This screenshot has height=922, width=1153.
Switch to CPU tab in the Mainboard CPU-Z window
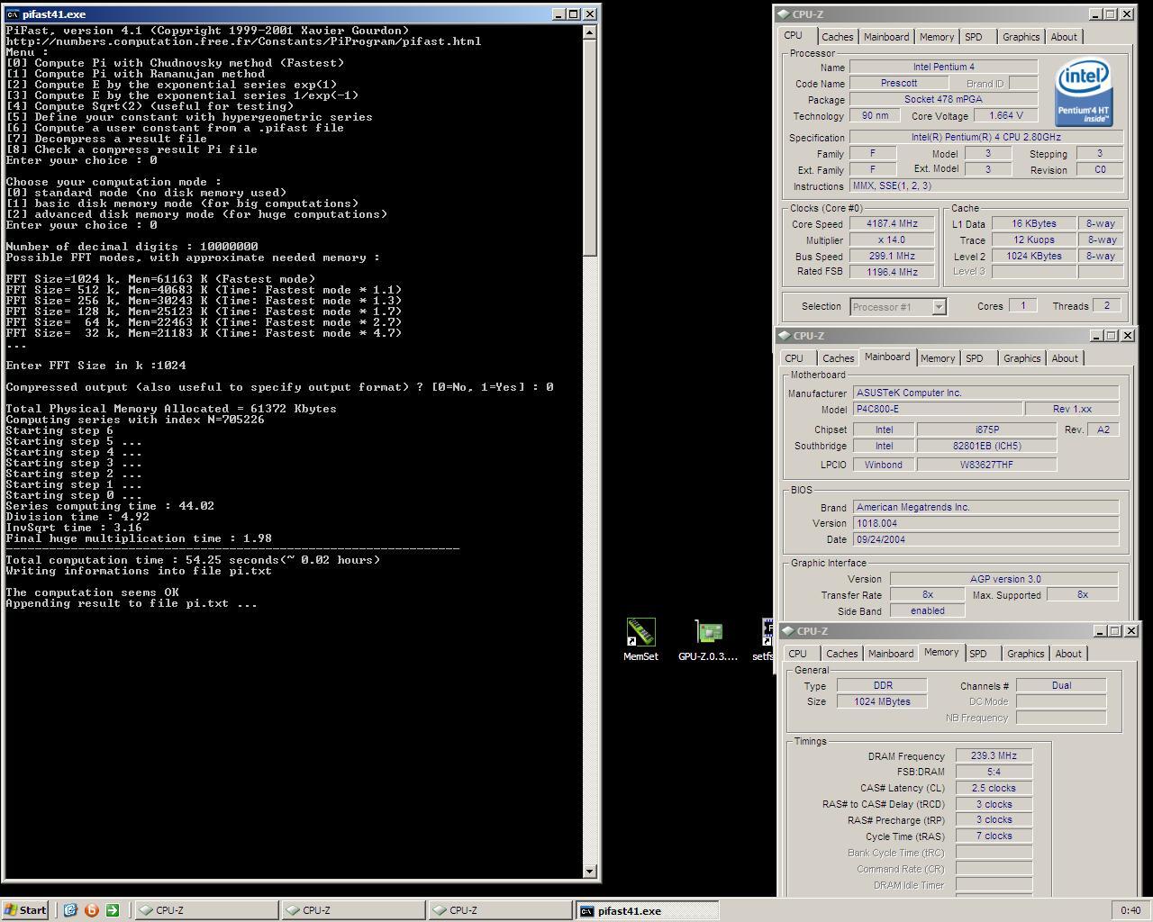pyautogui.click(x=794, y=358)
